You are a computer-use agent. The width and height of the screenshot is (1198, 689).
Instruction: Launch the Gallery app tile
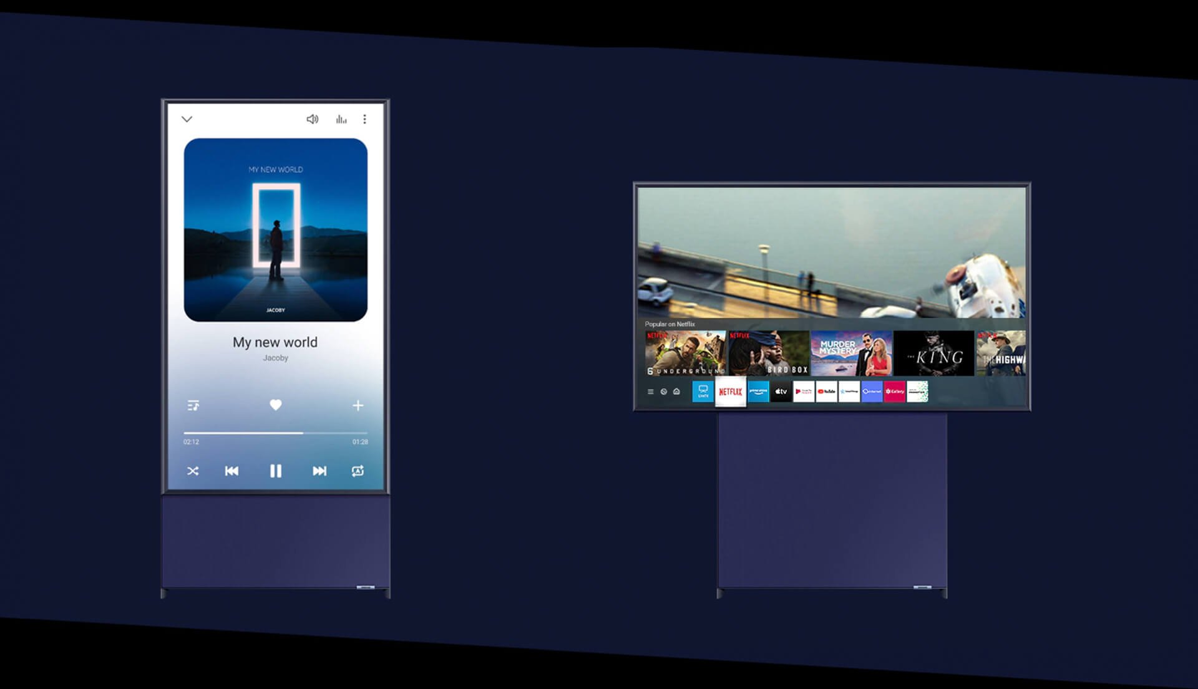894,392
